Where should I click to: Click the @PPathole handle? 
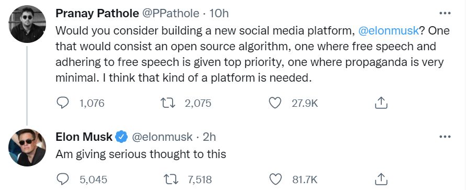171,14
